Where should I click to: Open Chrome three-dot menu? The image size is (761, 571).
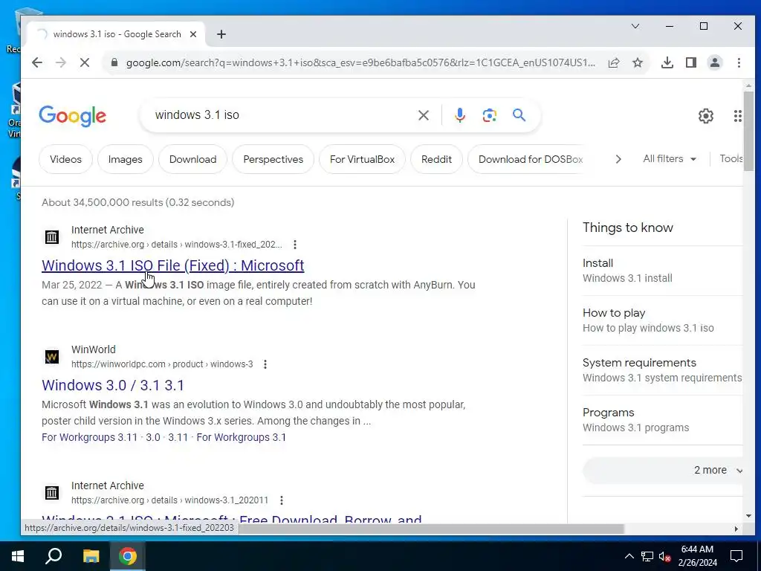[739, 62]
